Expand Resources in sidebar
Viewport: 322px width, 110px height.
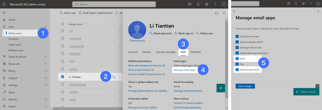tap(46, 64)
